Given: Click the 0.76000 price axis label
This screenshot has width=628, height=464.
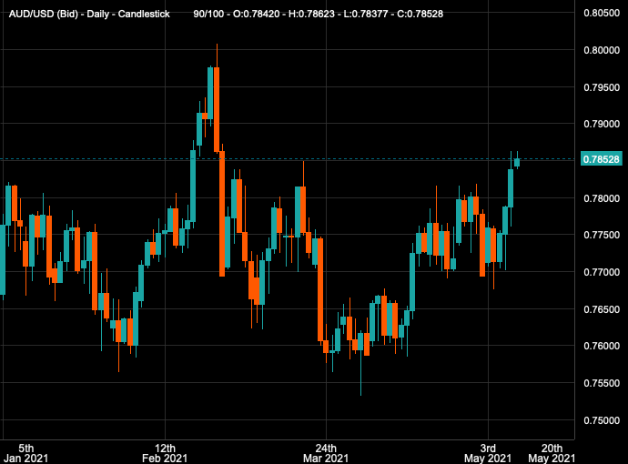Looking at the screenshot, I should click(x=602, y=346).
